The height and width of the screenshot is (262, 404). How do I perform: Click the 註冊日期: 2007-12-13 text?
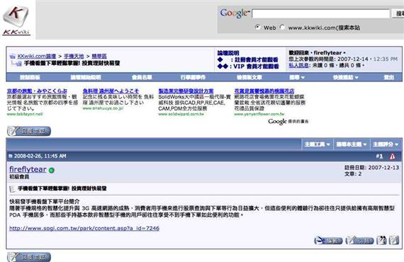pyautogui.click(x=372, y=168)
